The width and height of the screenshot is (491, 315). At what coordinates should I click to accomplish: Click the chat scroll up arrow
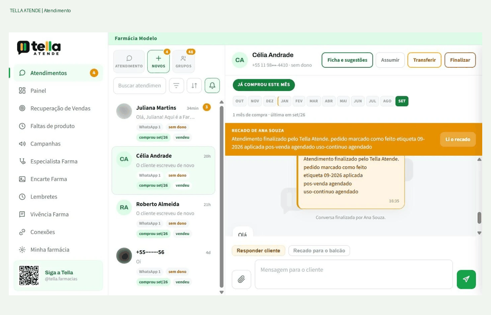click(x=479, y=159)
